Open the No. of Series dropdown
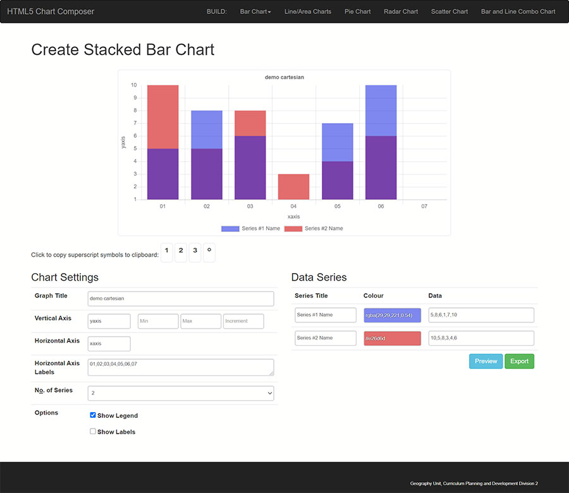 click(181, 393)
